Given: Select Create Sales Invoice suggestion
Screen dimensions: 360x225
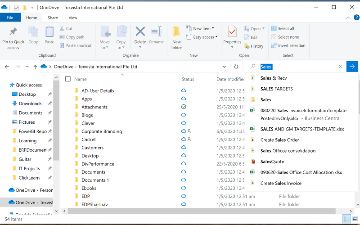Looking at the screenshot, I should pyautogui.click(x=301, y=183).
